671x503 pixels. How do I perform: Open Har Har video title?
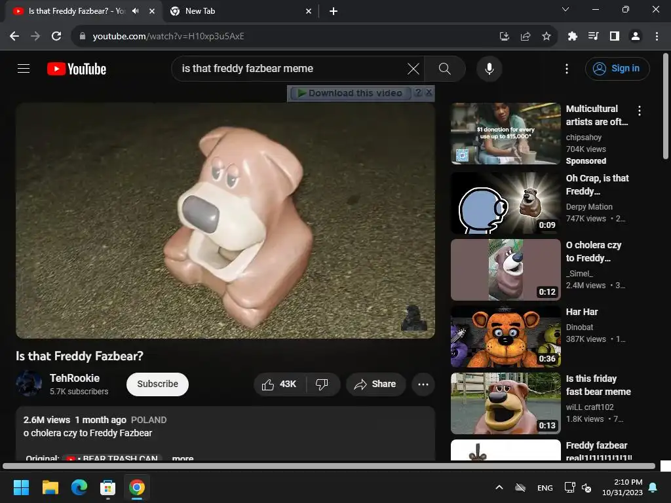(582, 312)
